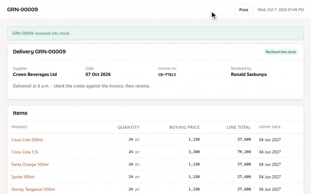This screenshot has width=311, height=194.
Task: Click the Received by field label
Action: point(241,68)
